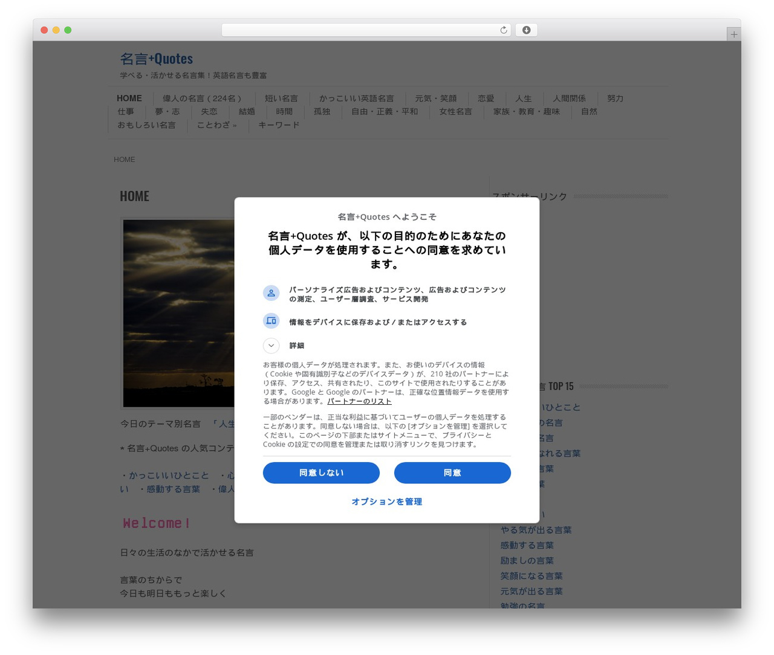Open 笑顔になる言葉 sidebar link

tap(532, 576)
